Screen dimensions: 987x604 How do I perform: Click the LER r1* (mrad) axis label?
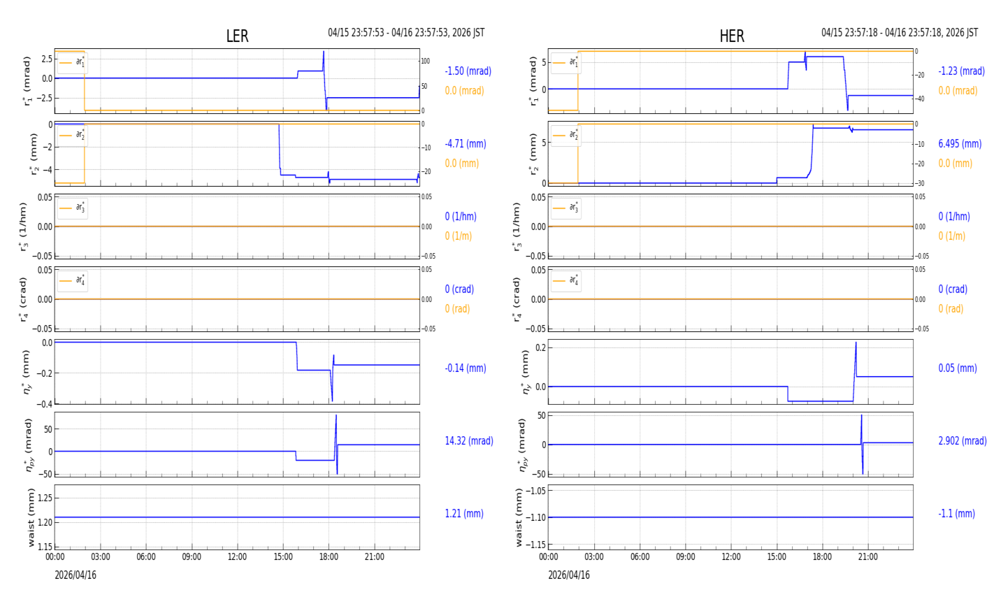pyautogui.click(x=27, y=81)
